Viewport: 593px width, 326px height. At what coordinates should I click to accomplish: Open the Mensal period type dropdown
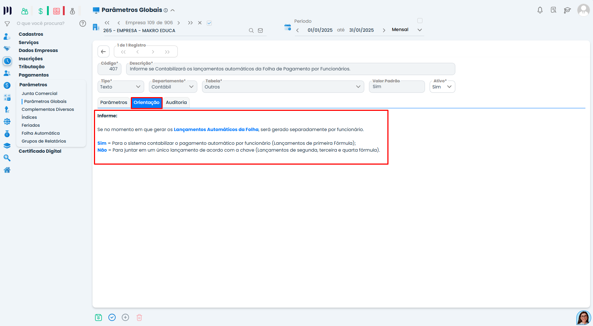(407, 30)
